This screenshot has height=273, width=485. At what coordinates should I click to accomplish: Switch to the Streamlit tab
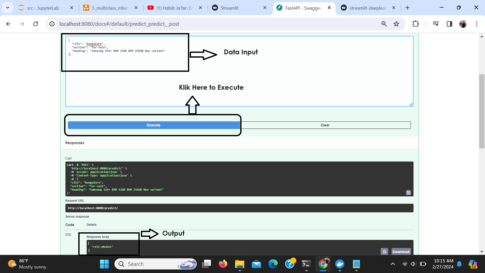coord(229,8)
